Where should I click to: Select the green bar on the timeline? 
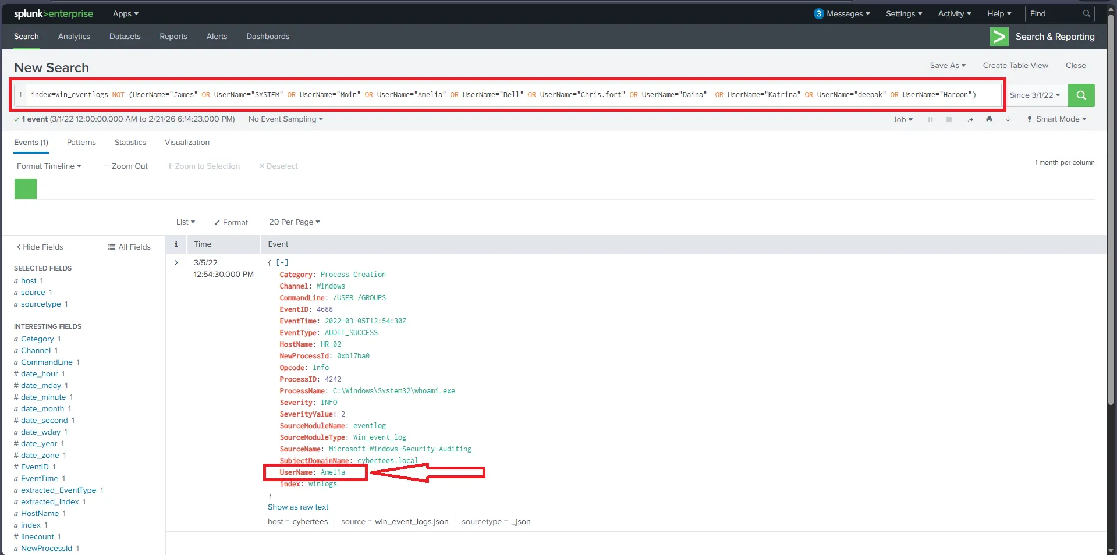coord(24,188)
